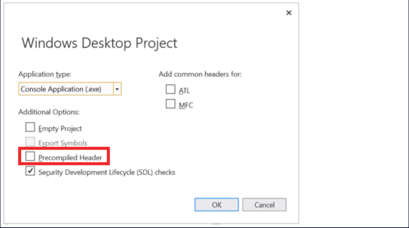The height and width of the screenshot is (228, 409).
Task: Click the "Additional Options:" heading
Action: pyautogui.click(x=49, y=112)
